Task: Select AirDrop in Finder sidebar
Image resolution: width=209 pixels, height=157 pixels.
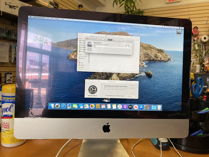Action: [82, 41]
